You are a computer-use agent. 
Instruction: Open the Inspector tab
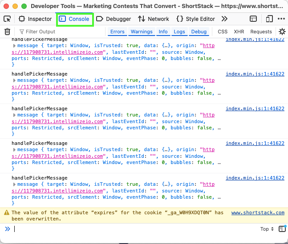pos(35,19)
